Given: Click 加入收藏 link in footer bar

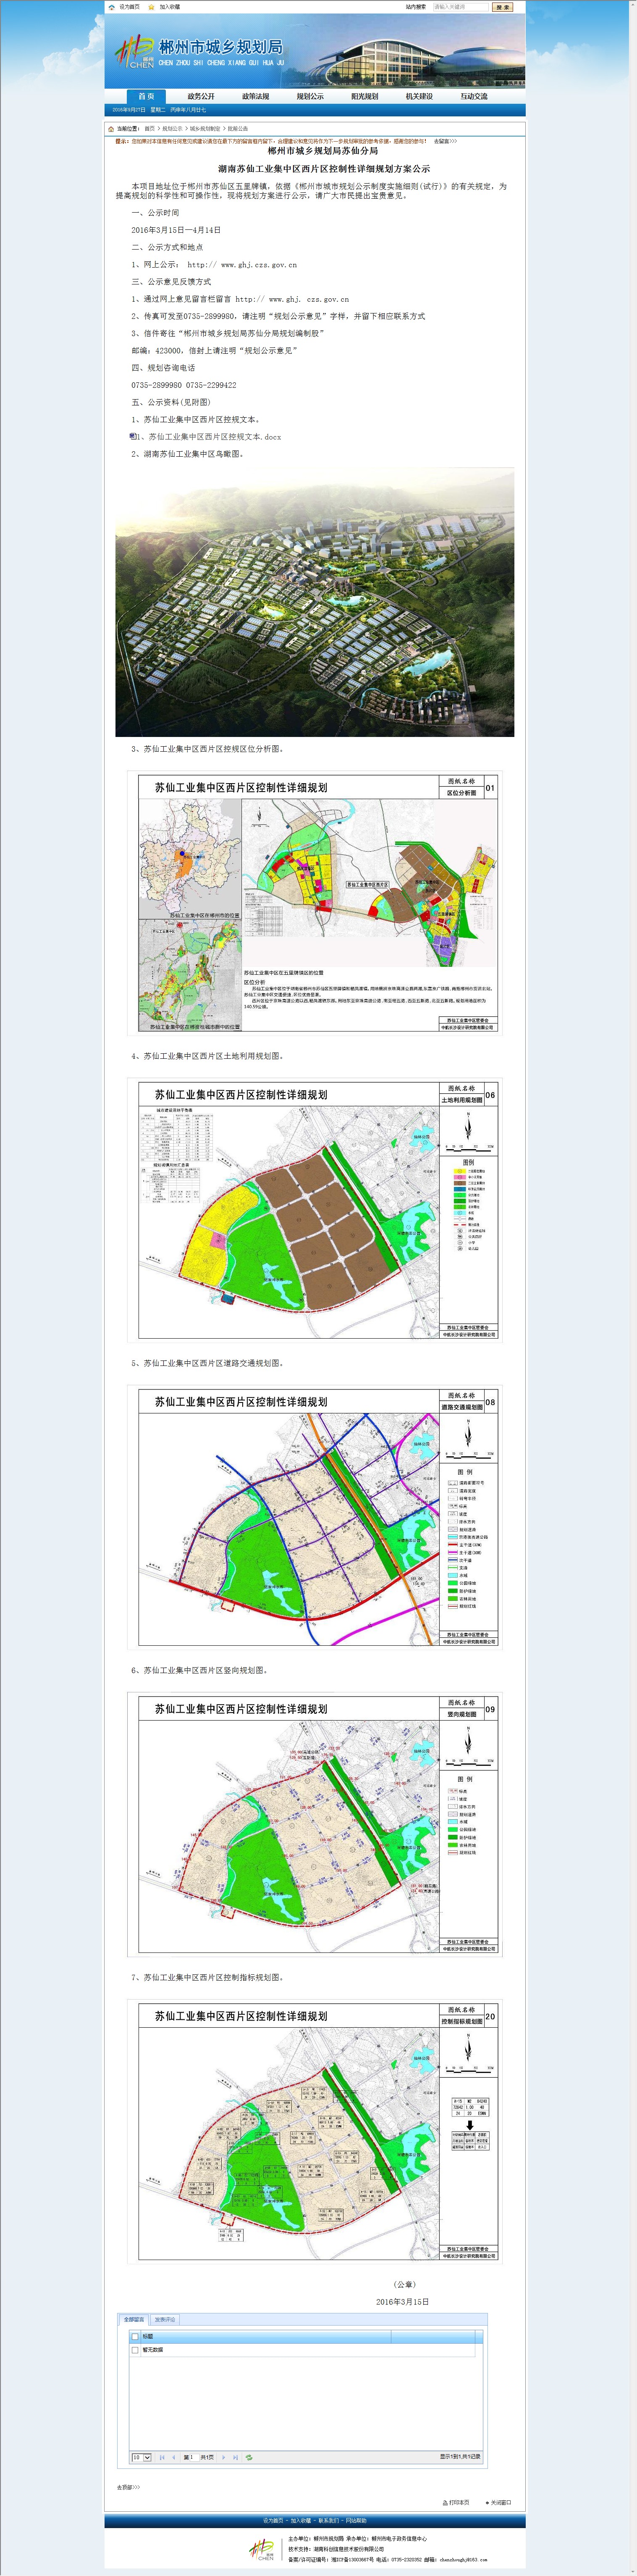Looking at the screenshot, I should [301, 2521].
